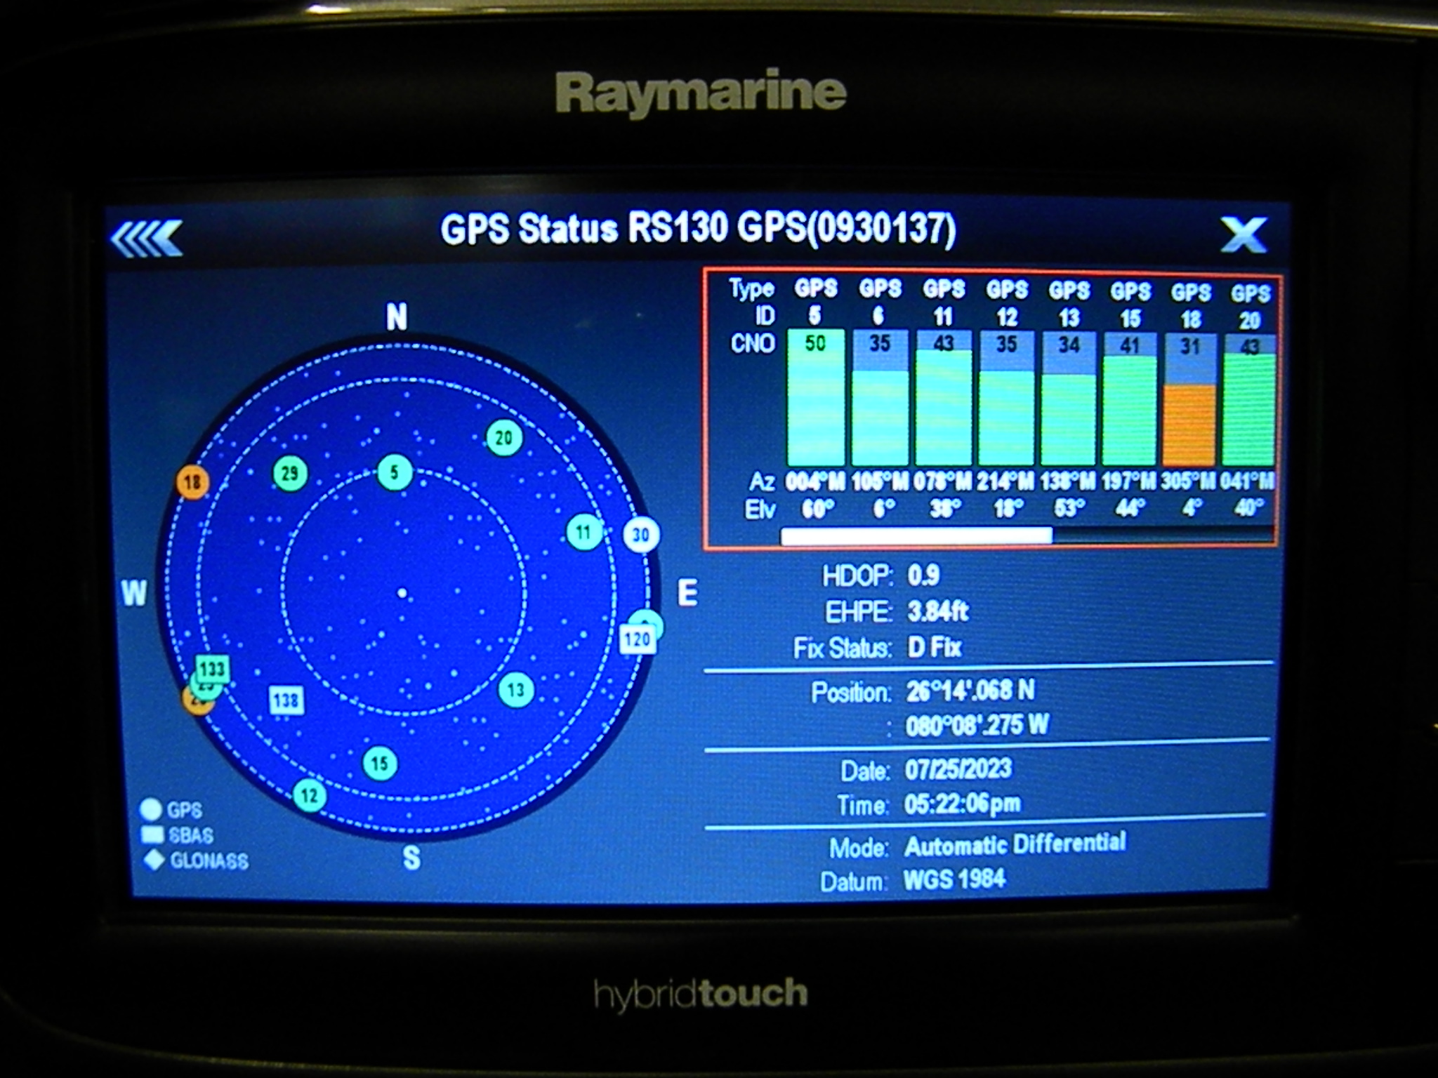Tap the GPS Status RS130 title
This screenshot has width=1438, height=1078.
[699, 230]
